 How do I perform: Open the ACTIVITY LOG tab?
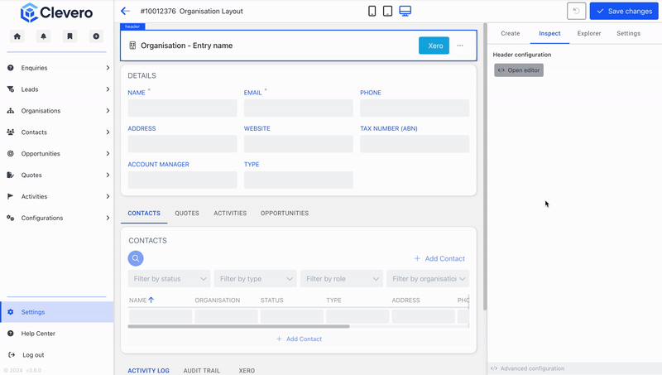pyautogui.click(x=149, y=370)
